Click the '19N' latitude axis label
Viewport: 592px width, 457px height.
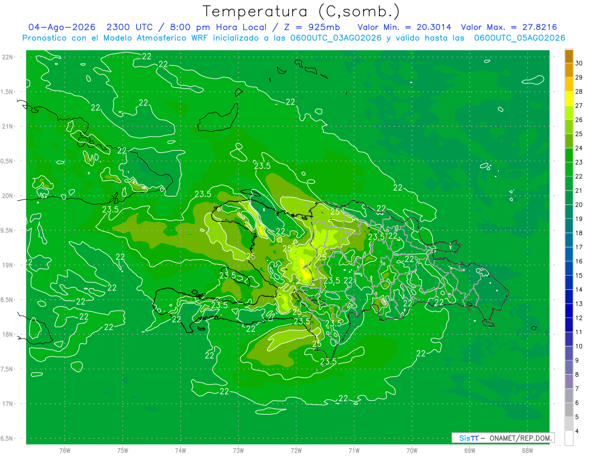(x=8, y=265)
